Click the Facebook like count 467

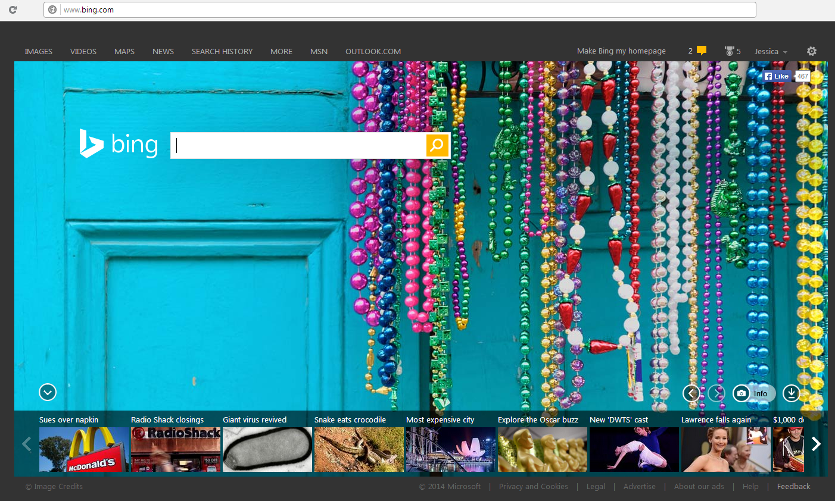802,76
